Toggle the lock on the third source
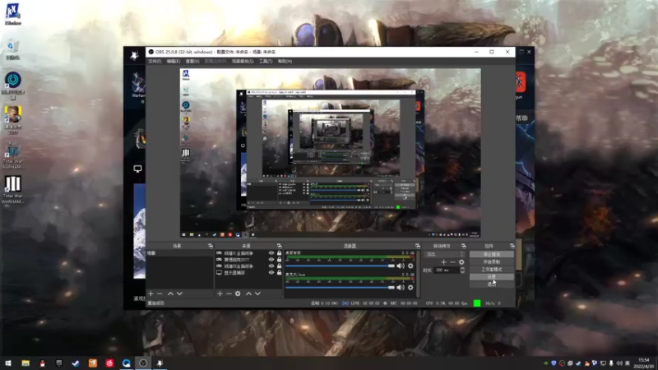 [x=279, y=266]
